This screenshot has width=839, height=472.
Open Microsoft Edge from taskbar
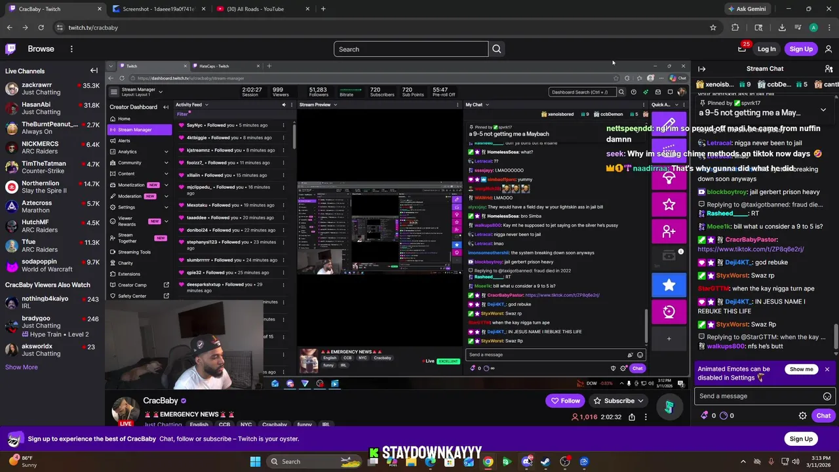pyautogui.click(x=431, y=462)
